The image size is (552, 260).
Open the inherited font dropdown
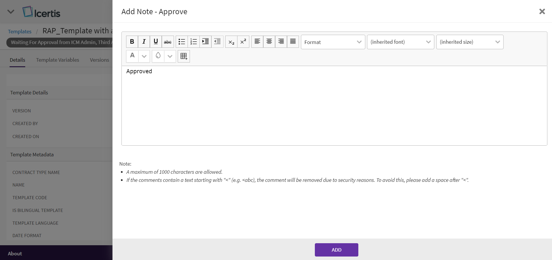[400, 42]
